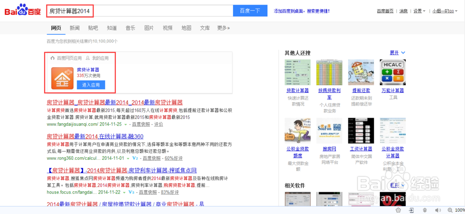Switch to the 地图 tab
The height and width of the screenshot is (214, 465).
coord(186,28)
